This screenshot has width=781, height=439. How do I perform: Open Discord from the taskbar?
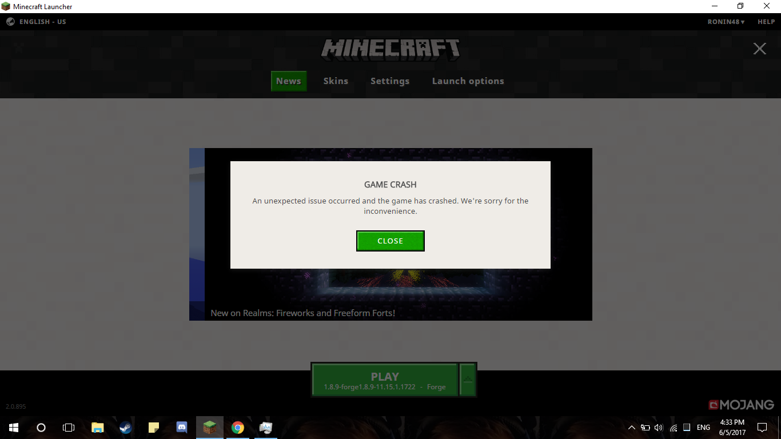(x=182, y=428)
